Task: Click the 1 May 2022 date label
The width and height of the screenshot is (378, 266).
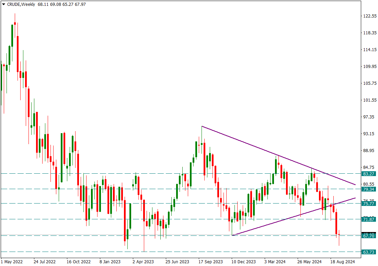Action: (12, 262)
